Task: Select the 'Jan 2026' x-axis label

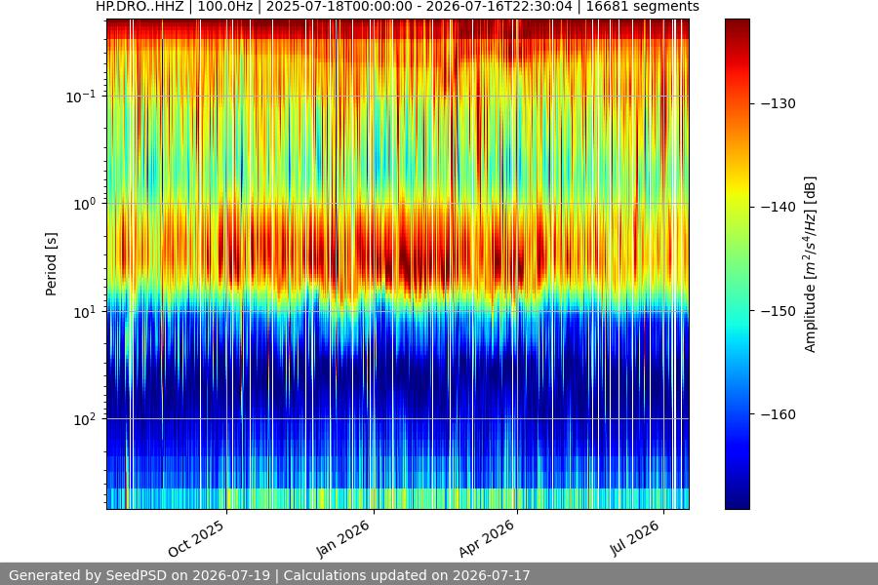Action: pos(343,538)
